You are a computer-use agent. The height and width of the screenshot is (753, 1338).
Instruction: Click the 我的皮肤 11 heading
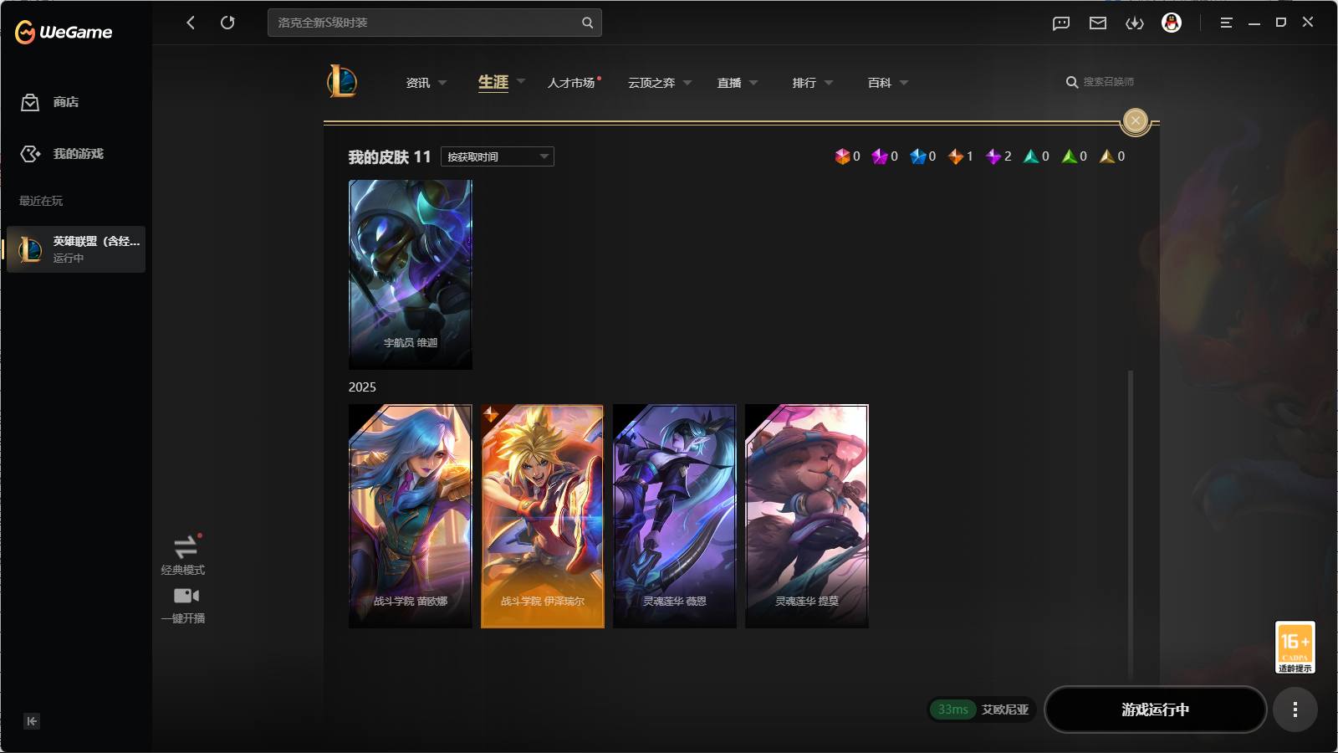point(390,157)
